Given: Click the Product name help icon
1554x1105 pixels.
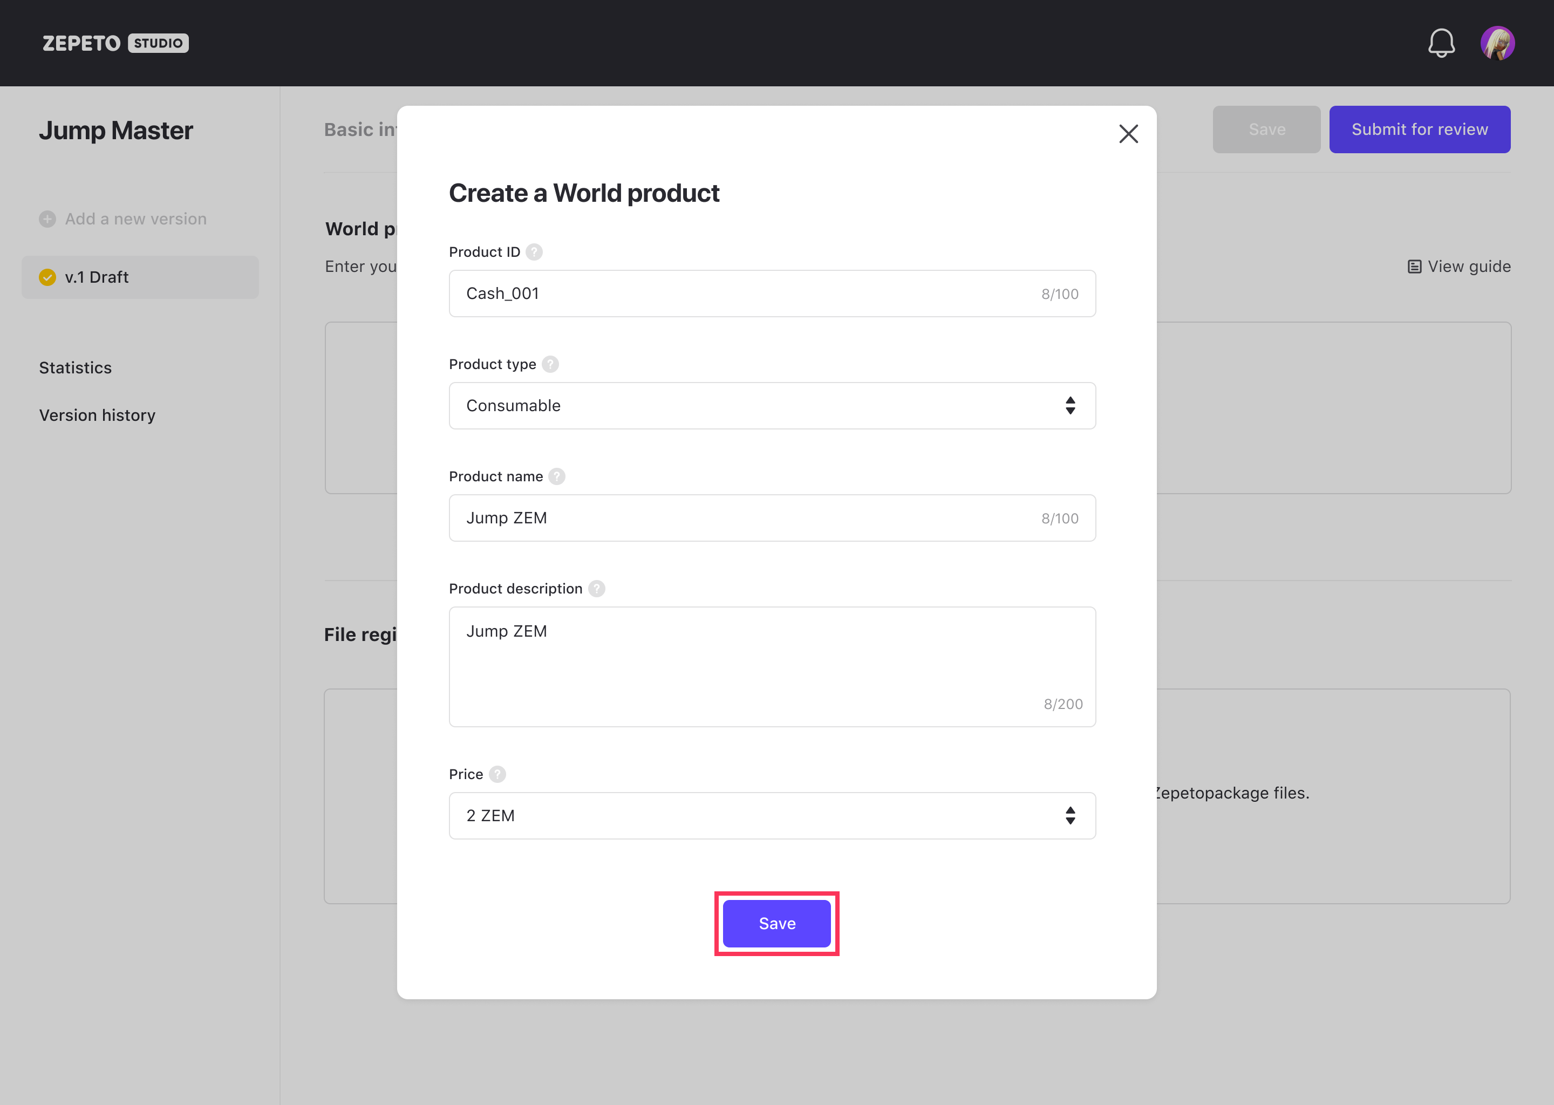Looking at the screenshot, I should (556, 477).
